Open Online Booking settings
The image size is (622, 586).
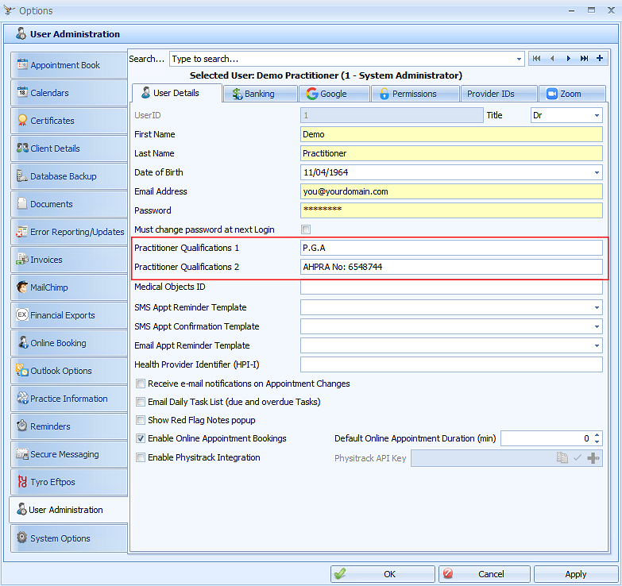point(68,342)
